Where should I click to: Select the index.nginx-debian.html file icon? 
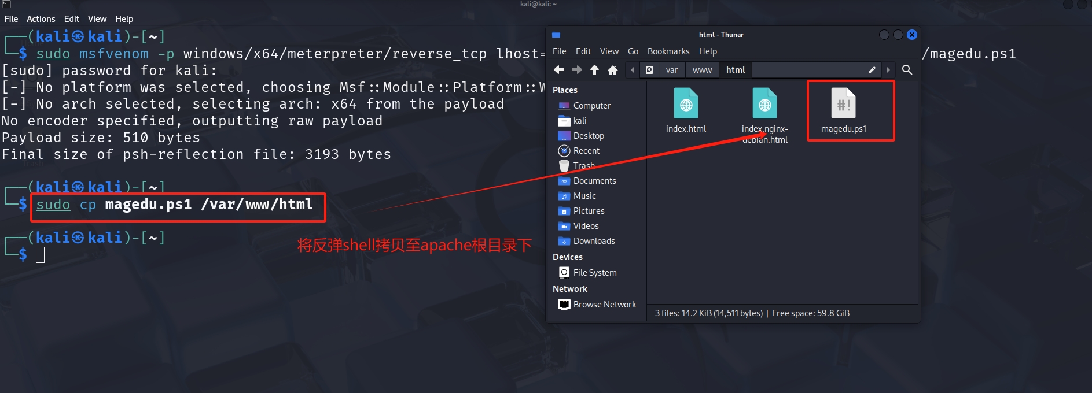[764, 104]
